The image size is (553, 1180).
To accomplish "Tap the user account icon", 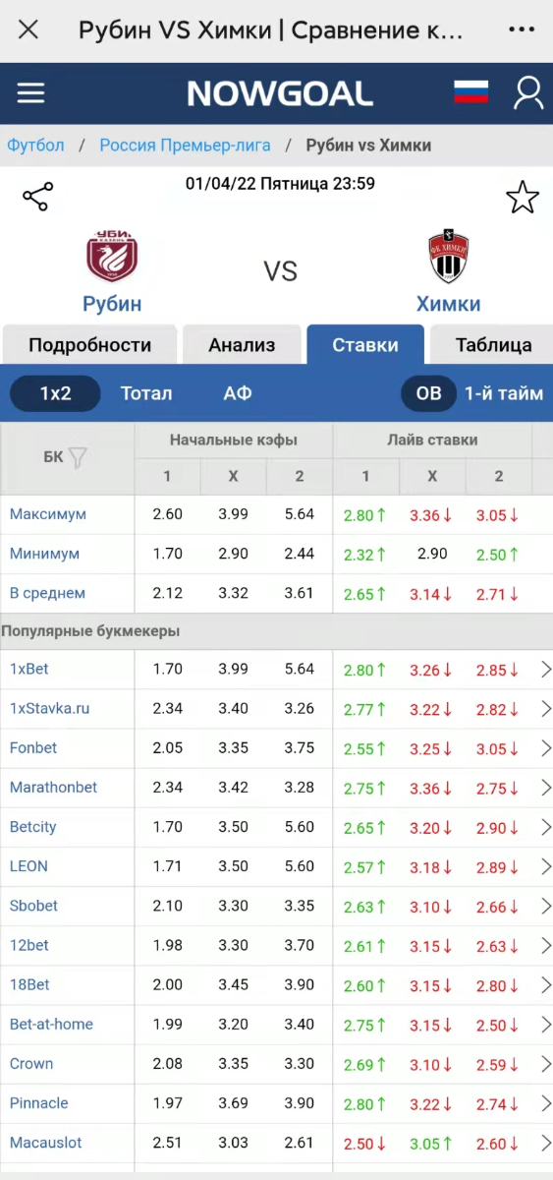I will pyautogui.click(x=528, y=92).
